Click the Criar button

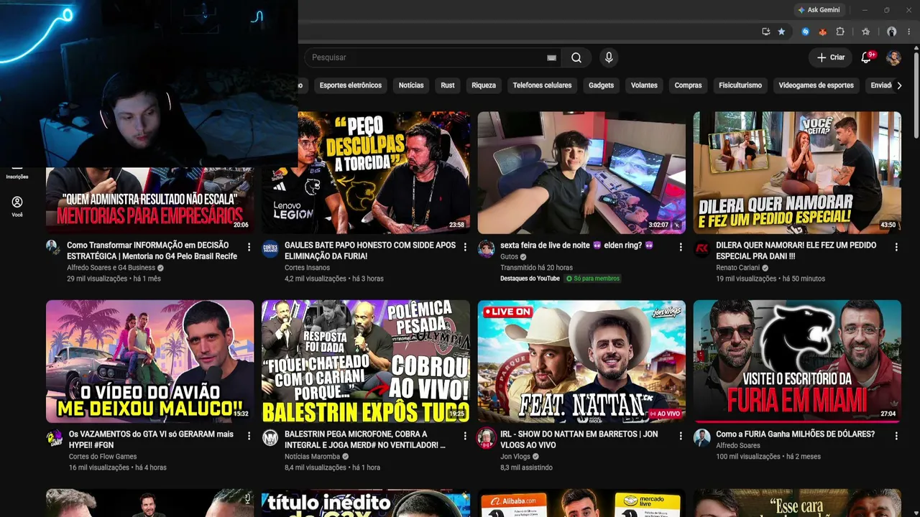(831, 57)
